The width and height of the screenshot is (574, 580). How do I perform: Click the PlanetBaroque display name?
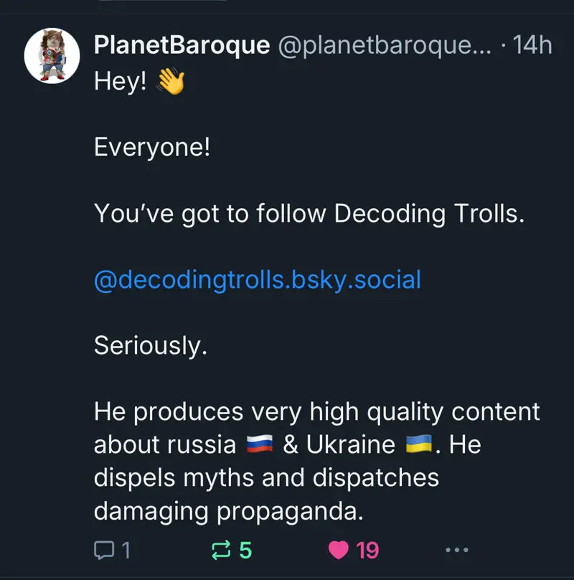click(x=182, y=46)
